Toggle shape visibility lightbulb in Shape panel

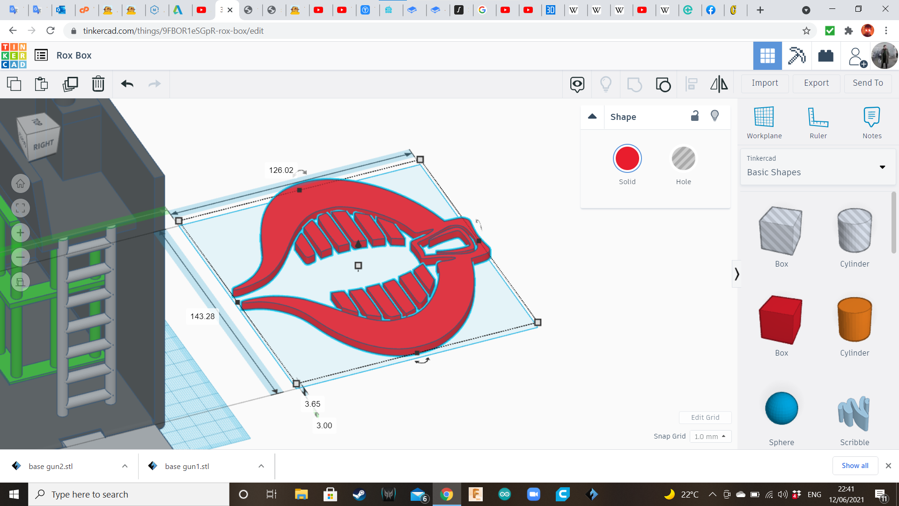(715, 116)
